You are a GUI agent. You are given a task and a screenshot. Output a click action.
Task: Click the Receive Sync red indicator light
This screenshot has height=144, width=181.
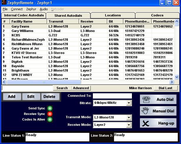(x=50, y=114)
